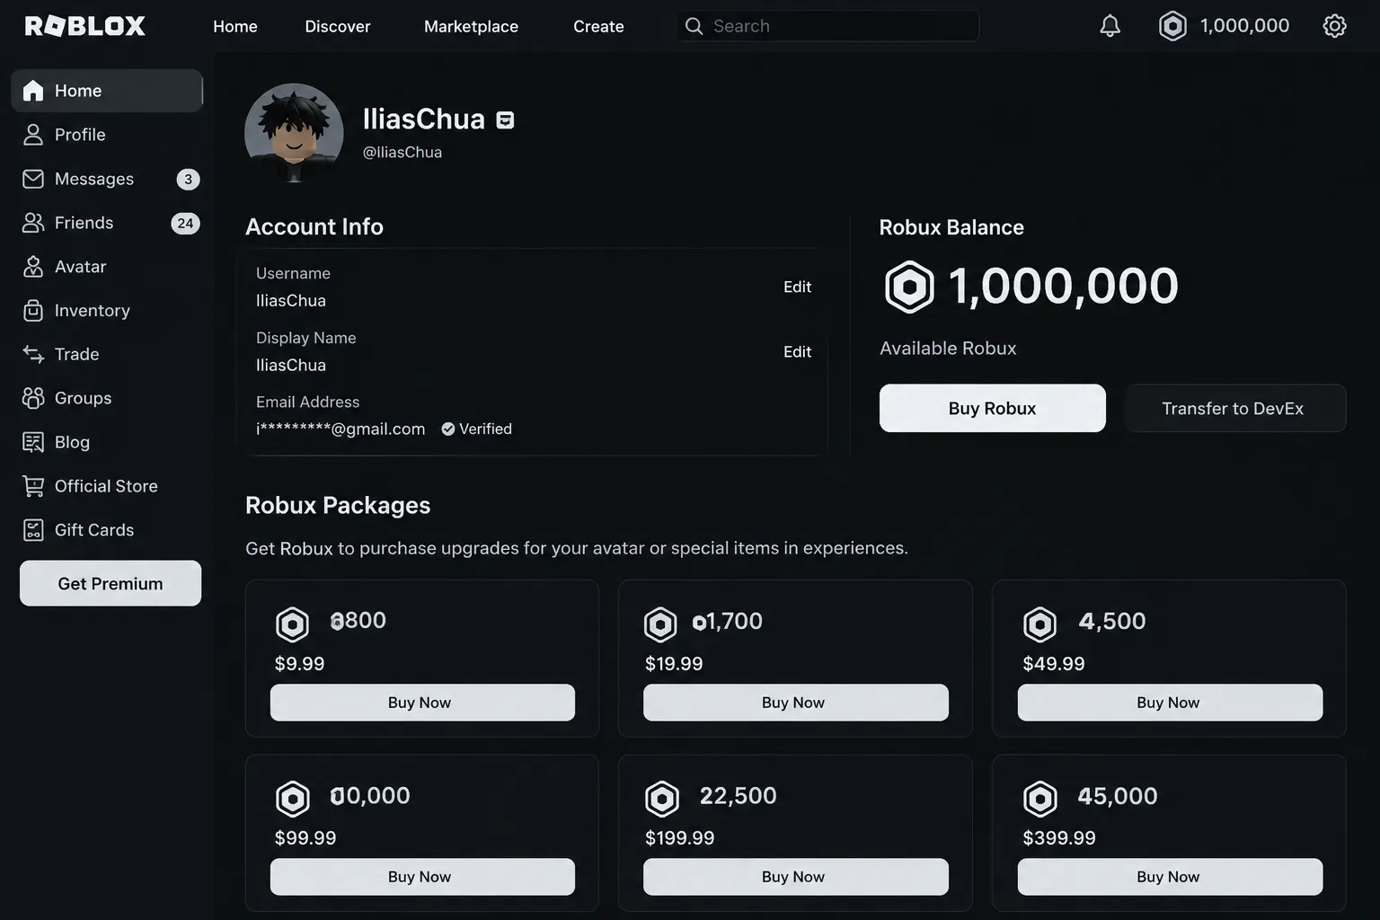Click the Gift Cards icon
The image size is (1380, 920).
tap(33, 530)
